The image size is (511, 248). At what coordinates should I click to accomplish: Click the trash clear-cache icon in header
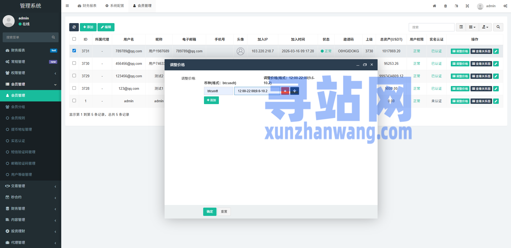click(x=445, y=6)
